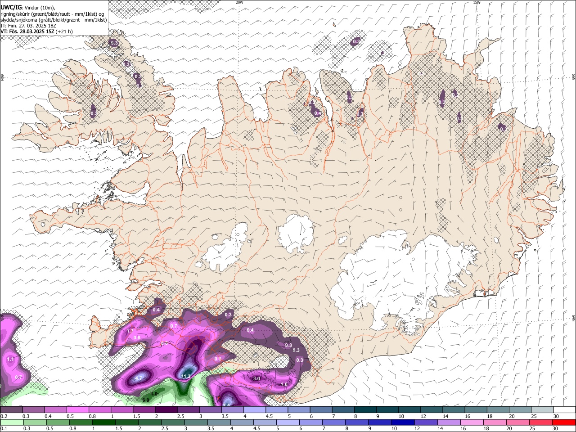
Task: Click the 3.0 value label on the south coast
Action: pos(257,379)
